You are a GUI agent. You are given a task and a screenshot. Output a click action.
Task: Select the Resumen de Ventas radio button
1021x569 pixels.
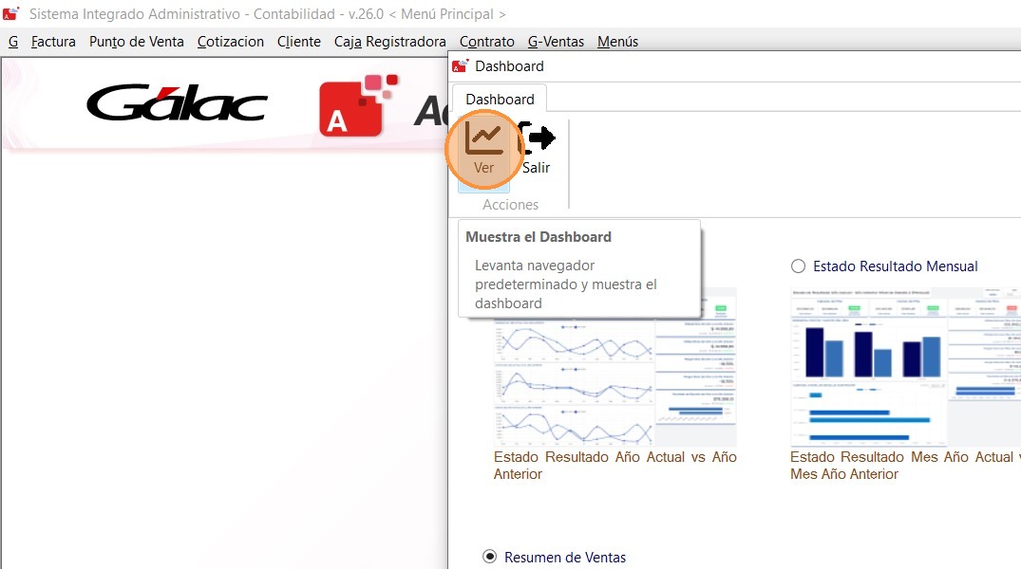(489, 557)
